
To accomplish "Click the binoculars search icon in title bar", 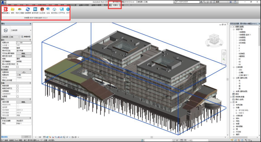I will pos(202,2).
